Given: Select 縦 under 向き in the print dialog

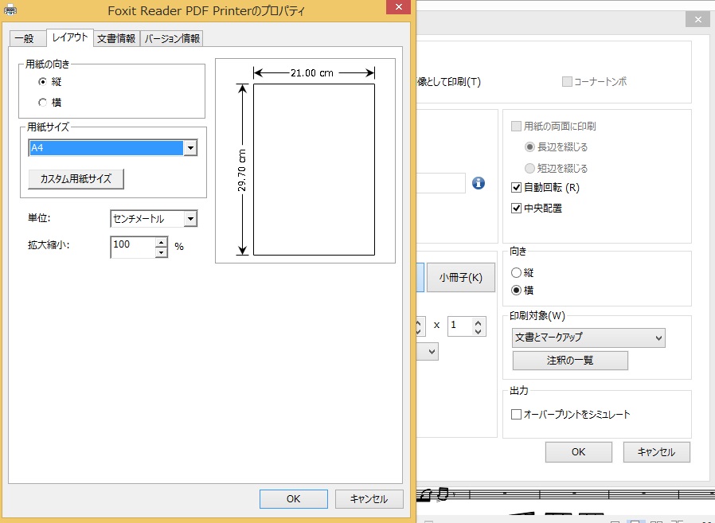Looking at the screenshot, I should click(x=516, y=273).
